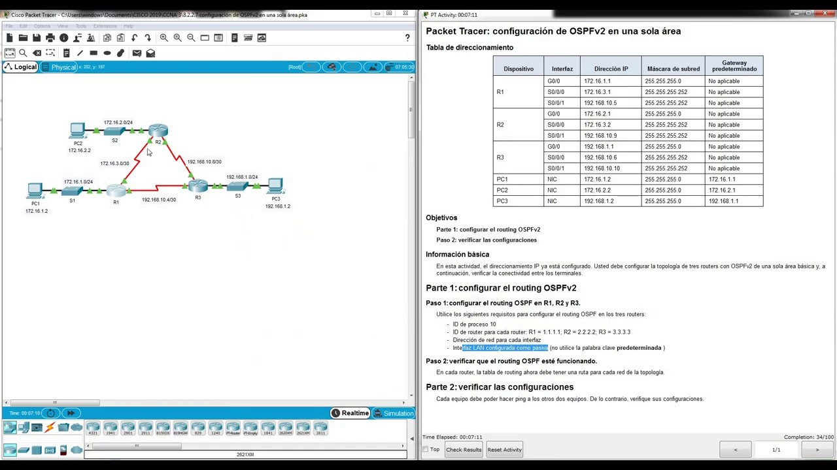Open the Extensions menu

105,26
